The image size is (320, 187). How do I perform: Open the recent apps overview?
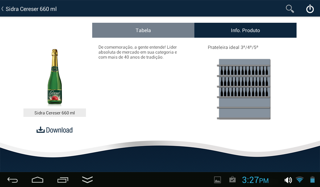[x=62, y=180]
